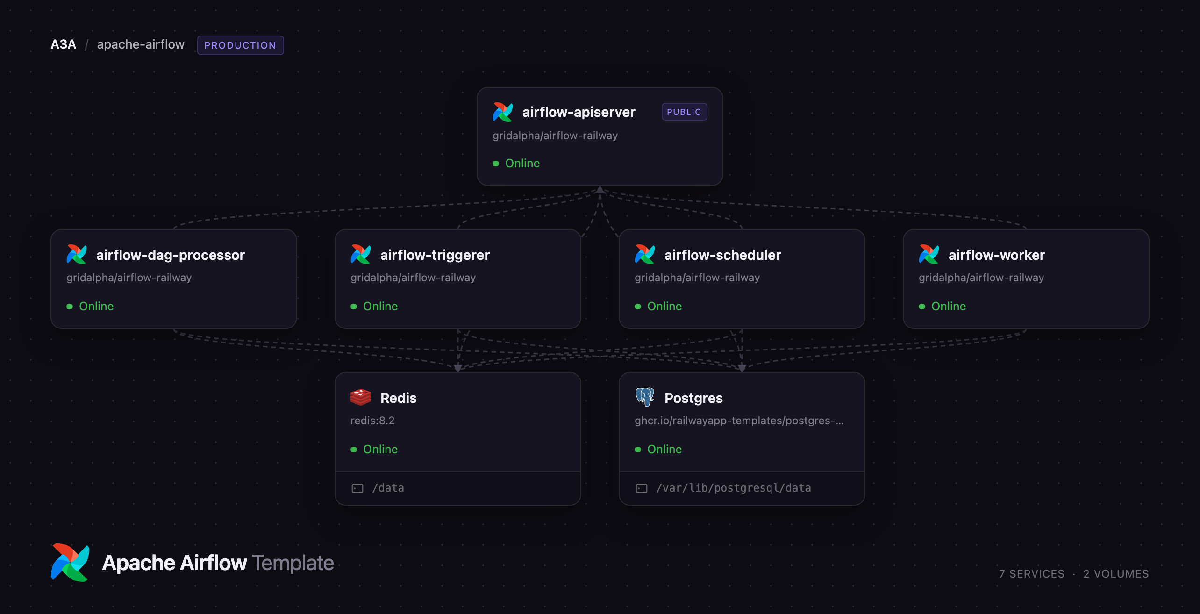Viewport: 1200px width, 614px height.
Task: Click the Postgres elephant icon
Action: point(645,397)
